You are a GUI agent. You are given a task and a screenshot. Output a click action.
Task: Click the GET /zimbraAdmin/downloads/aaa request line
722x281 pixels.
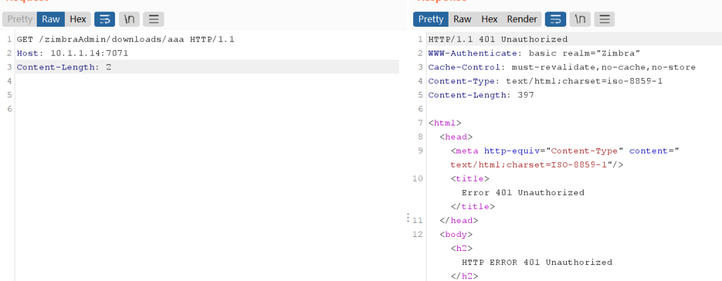point(126,39)
